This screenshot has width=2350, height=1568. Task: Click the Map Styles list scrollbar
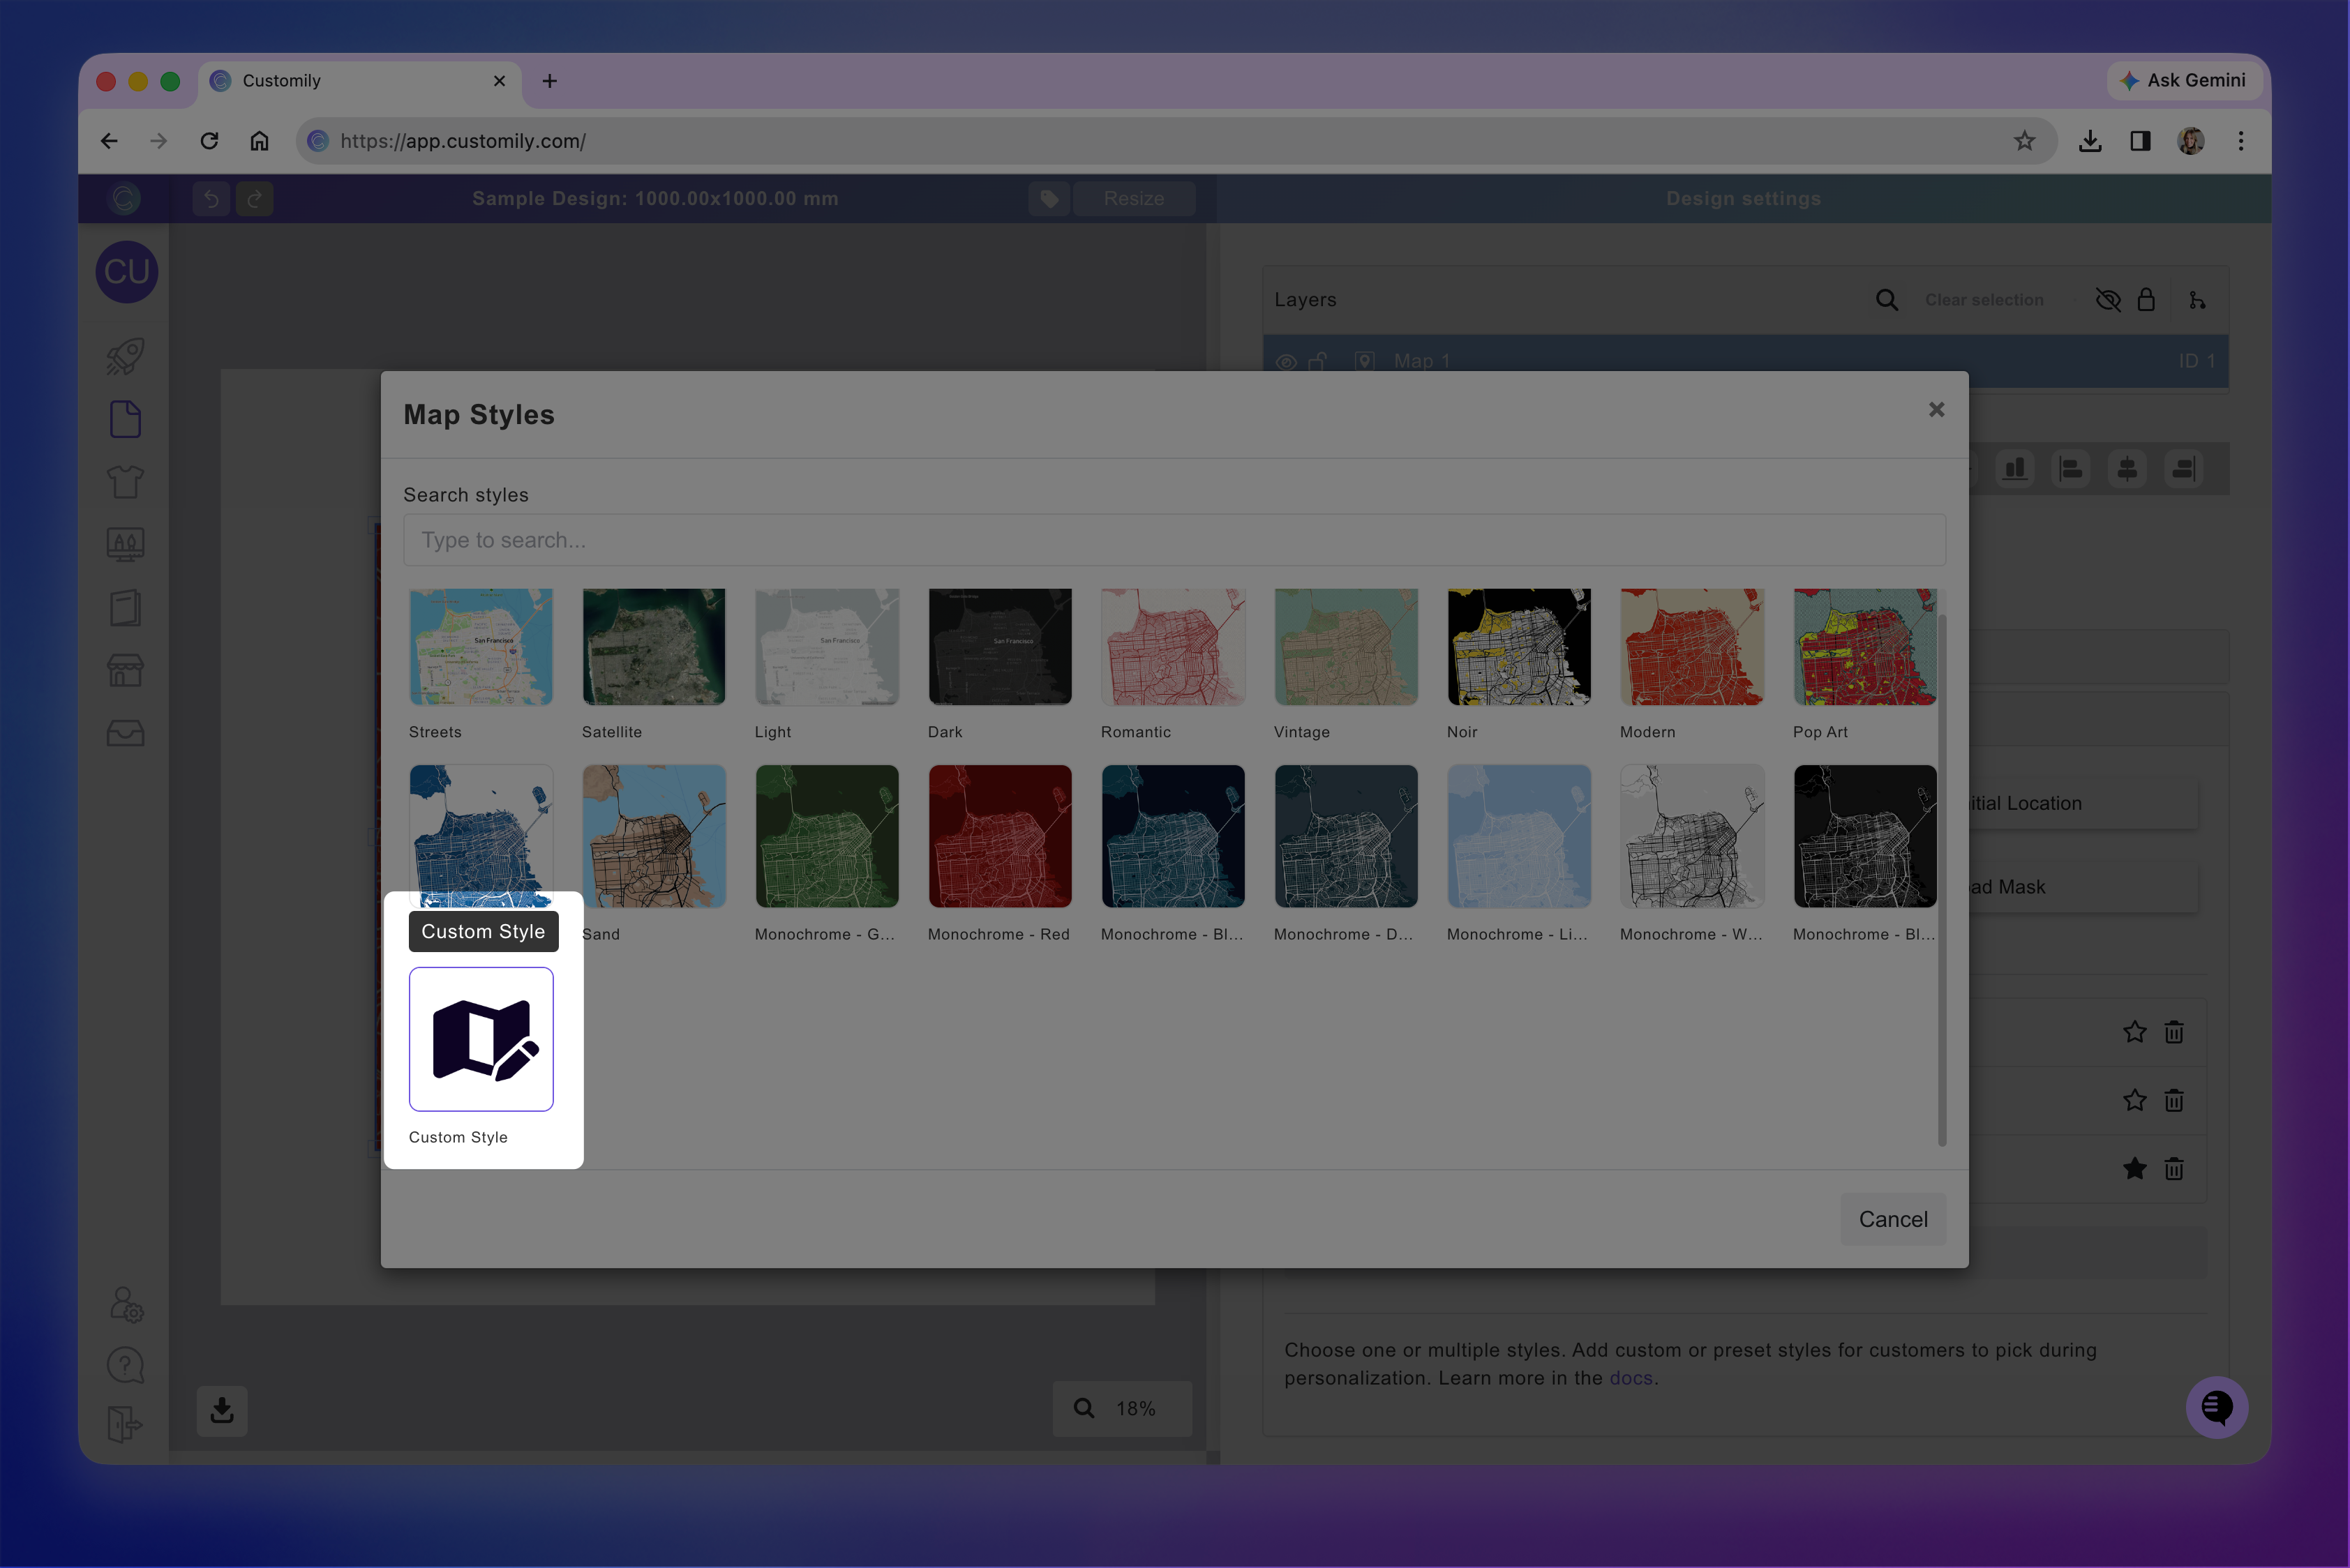[x=1942, y=880]
